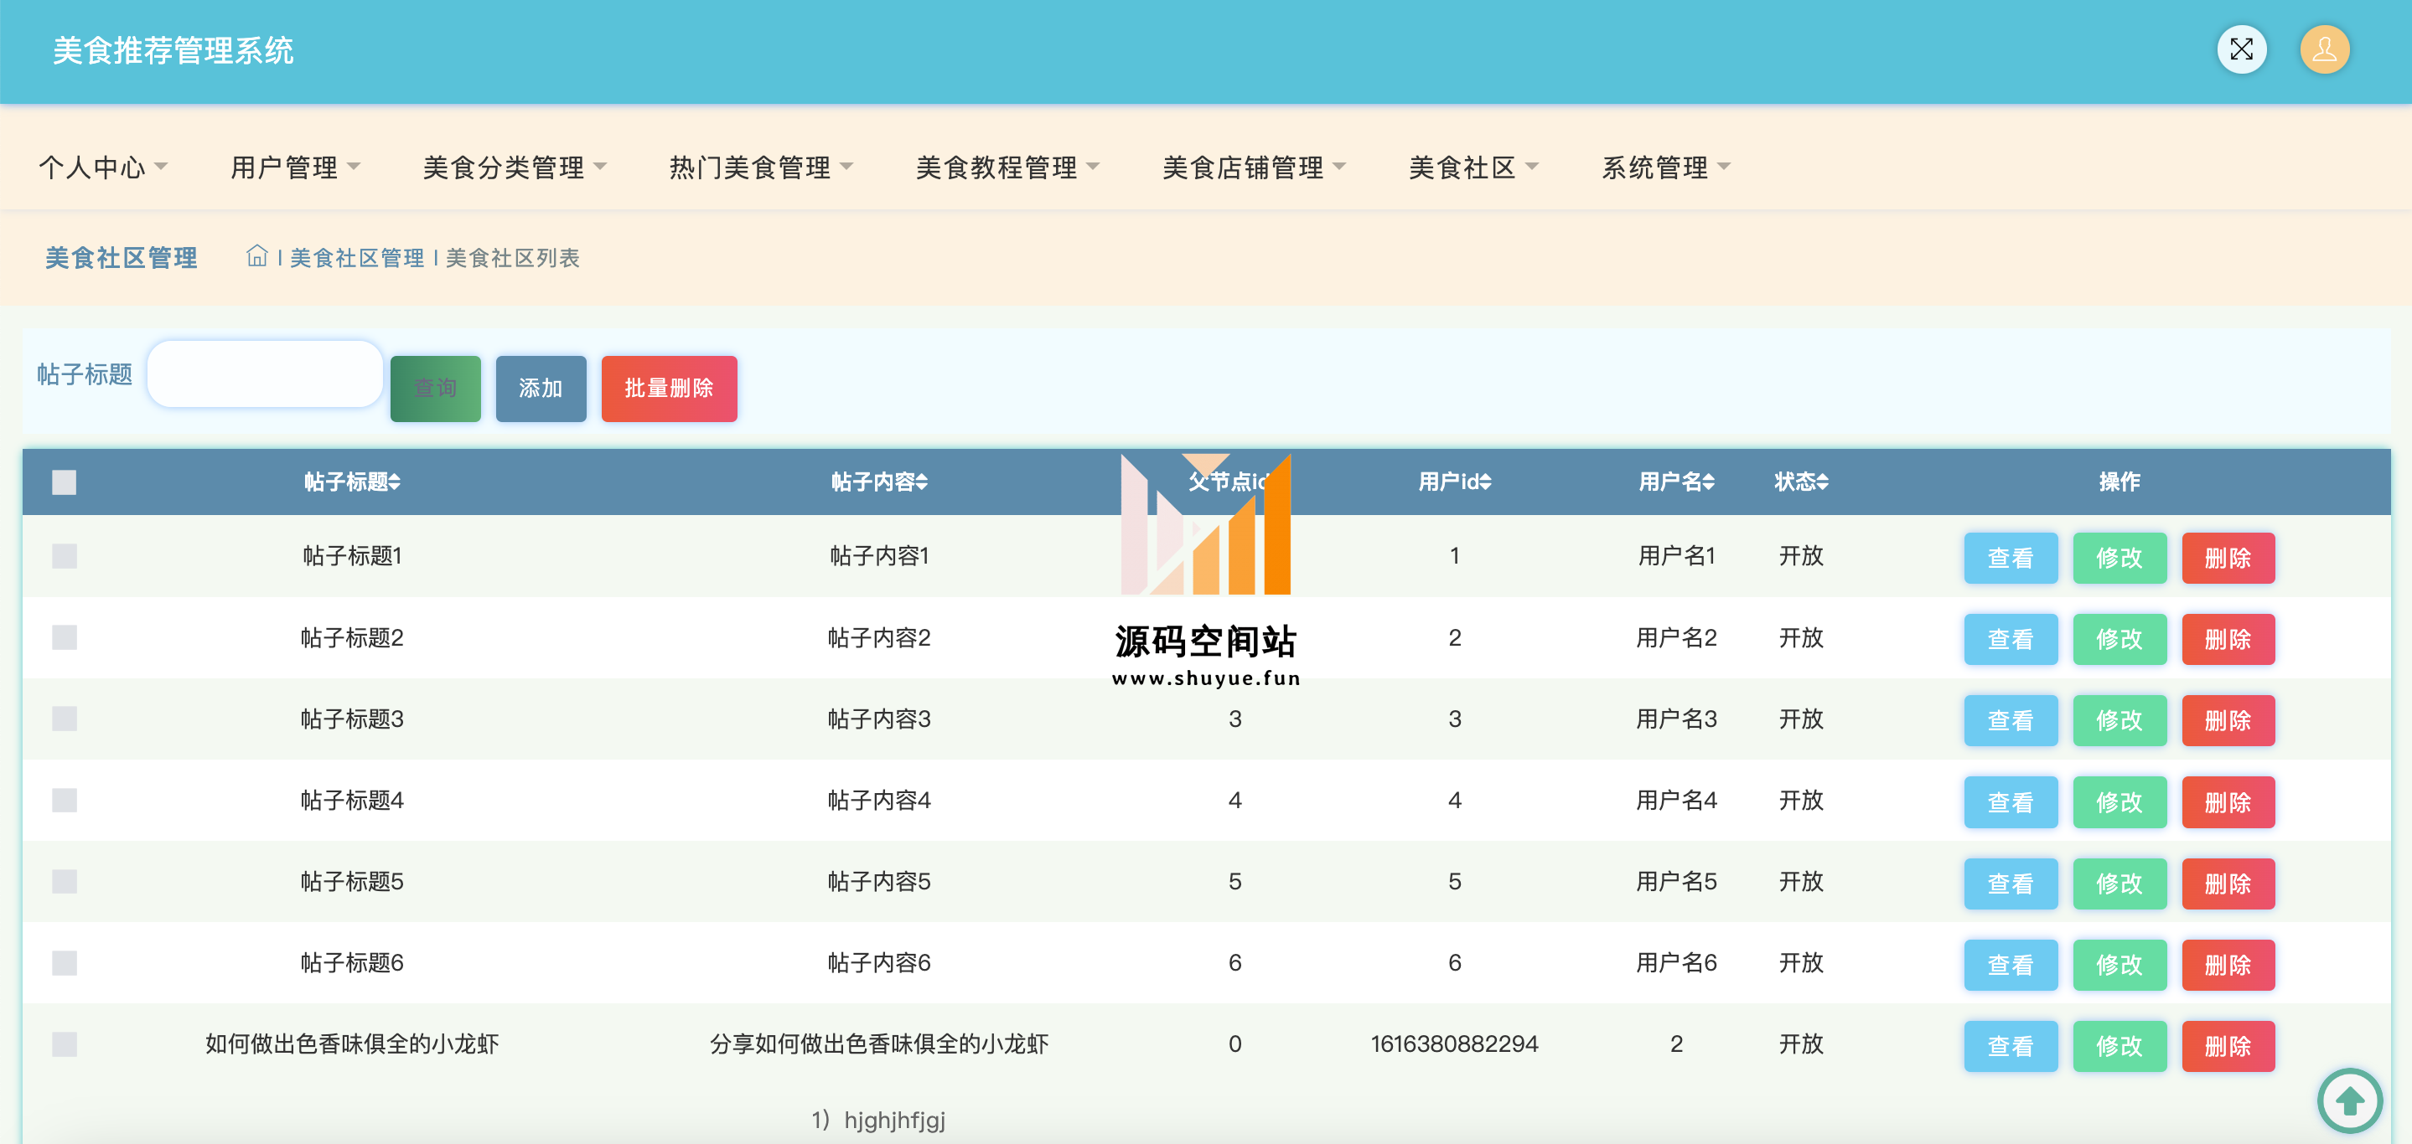Expand the 美食店铺管理 menu
This screenshot has height=1144, width=2412.
(x=1254, y=167)
